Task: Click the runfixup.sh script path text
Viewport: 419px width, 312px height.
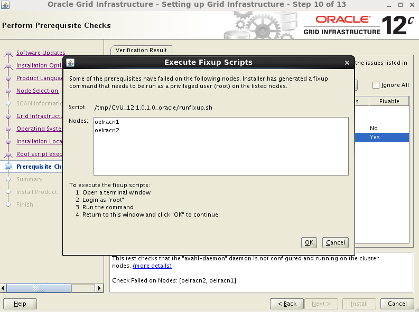Action: [153, 108]
